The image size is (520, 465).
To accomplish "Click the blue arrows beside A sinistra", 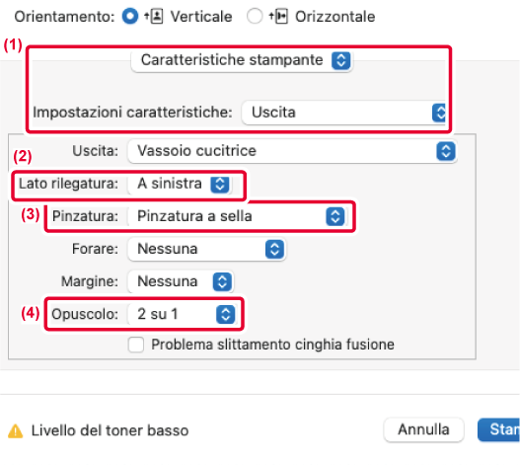I will (220, 184).
